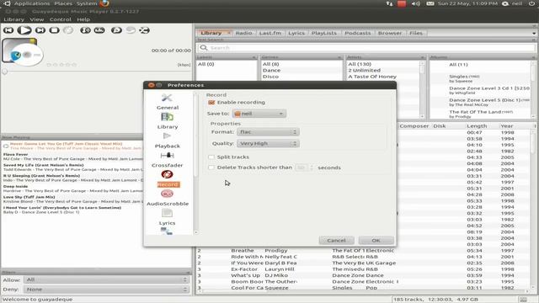Switch to the Podcasts tab
Viewport: 539px width, 303px height.
[x=357, y=33]
